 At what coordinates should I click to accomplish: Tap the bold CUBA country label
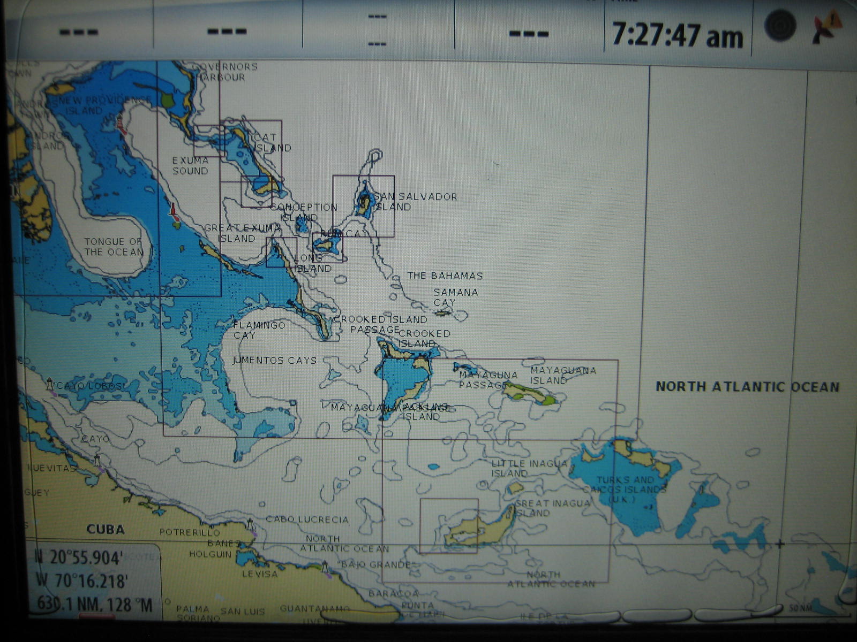tap(106, 529)
